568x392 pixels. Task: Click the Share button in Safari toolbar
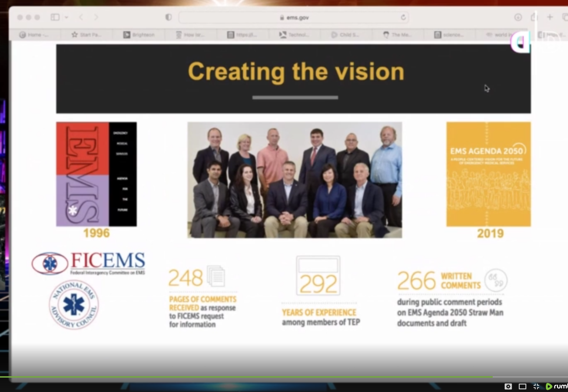pyautogui.click(x=533, y=17)
